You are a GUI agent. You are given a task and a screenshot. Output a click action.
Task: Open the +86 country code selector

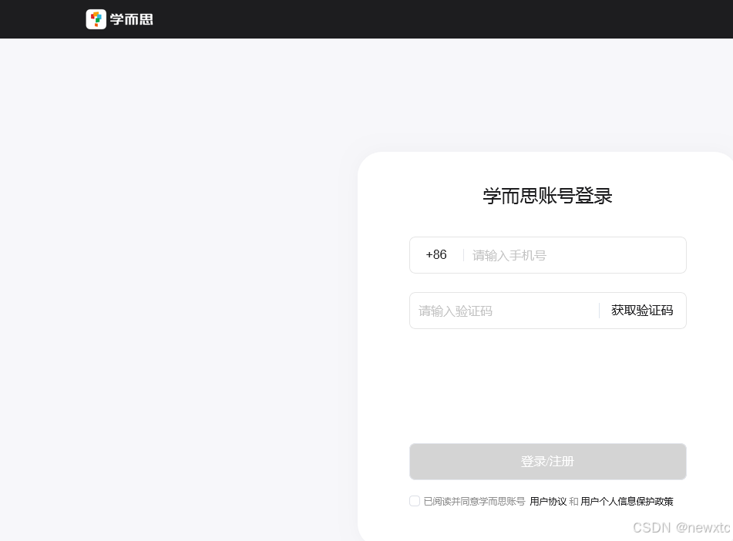[436, 255]
